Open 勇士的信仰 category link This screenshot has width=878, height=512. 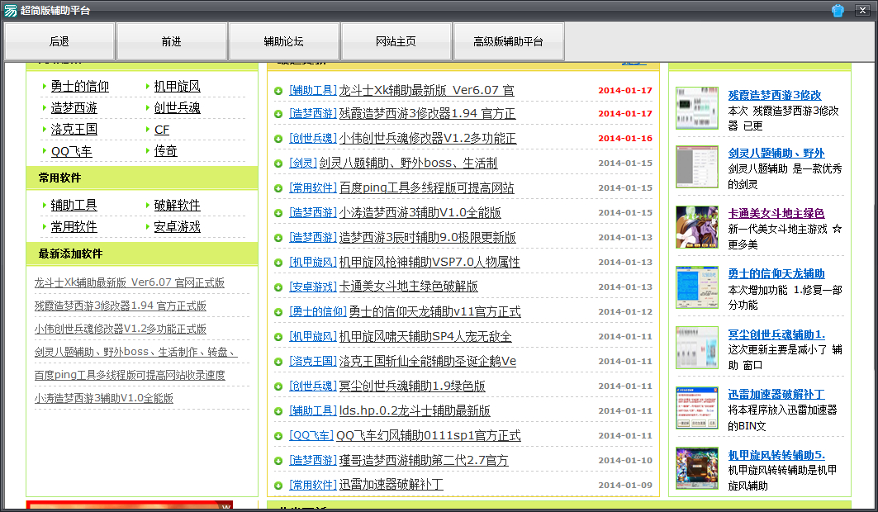pyautogui.click(x=80, y=86)
